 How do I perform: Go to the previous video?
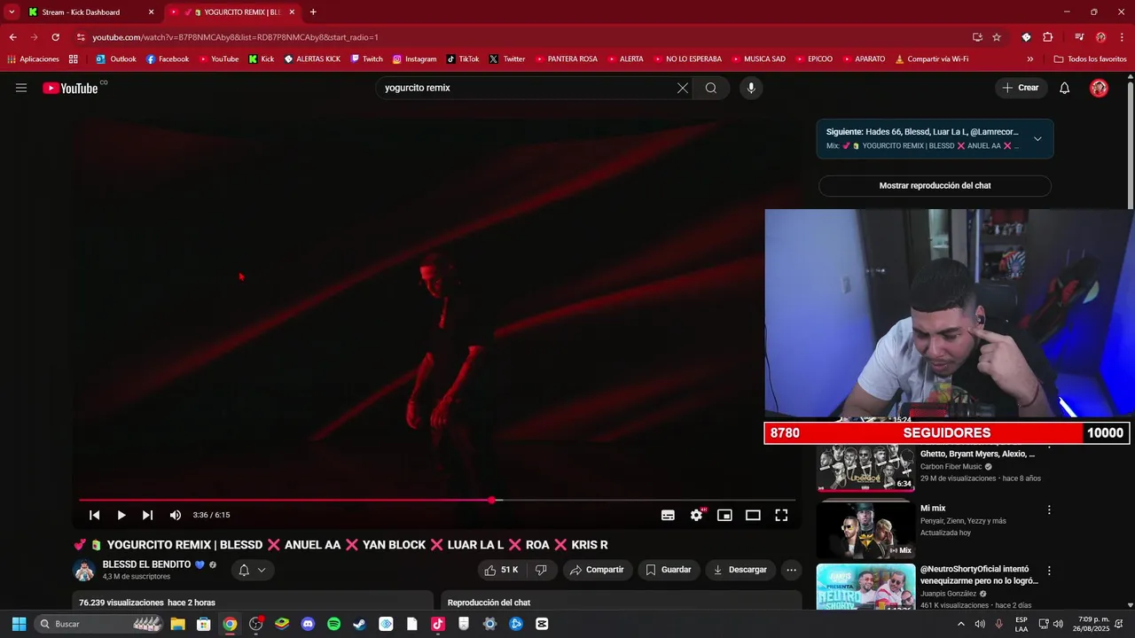click(x=95, y=515)
